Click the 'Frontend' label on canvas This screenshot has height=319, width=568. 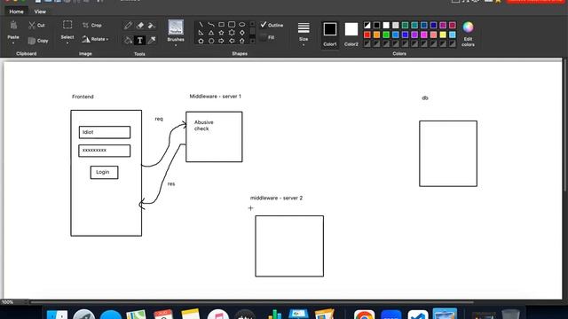(83, 97)
